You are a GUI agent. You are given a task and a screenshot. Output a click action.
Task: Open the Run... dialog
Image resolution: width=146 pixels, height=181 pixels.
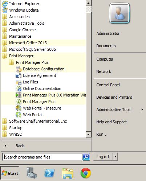[x=102, y=134]
